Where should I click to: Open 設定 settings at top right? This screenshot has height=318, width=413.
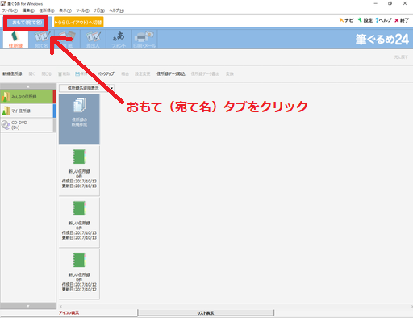[365, 20]
